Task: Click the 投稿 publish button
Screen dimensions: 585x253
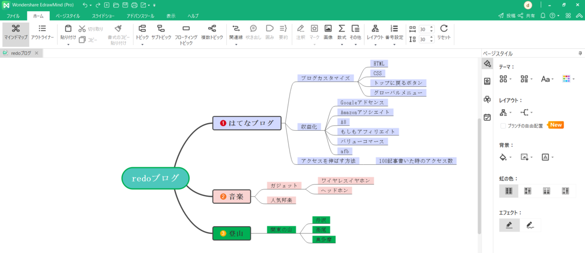Action: pos(507,16)
